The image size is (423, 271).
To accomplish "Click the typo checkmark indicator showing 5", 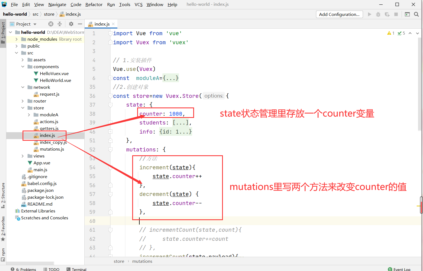I will pos(401,33).
